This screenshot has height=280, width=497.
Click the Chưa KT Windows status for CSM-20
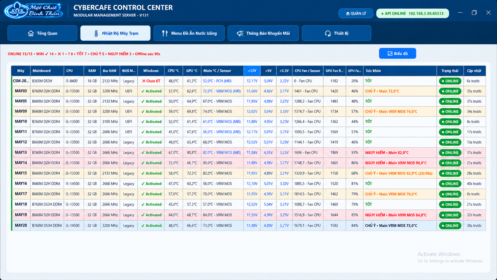coord(151,81)
